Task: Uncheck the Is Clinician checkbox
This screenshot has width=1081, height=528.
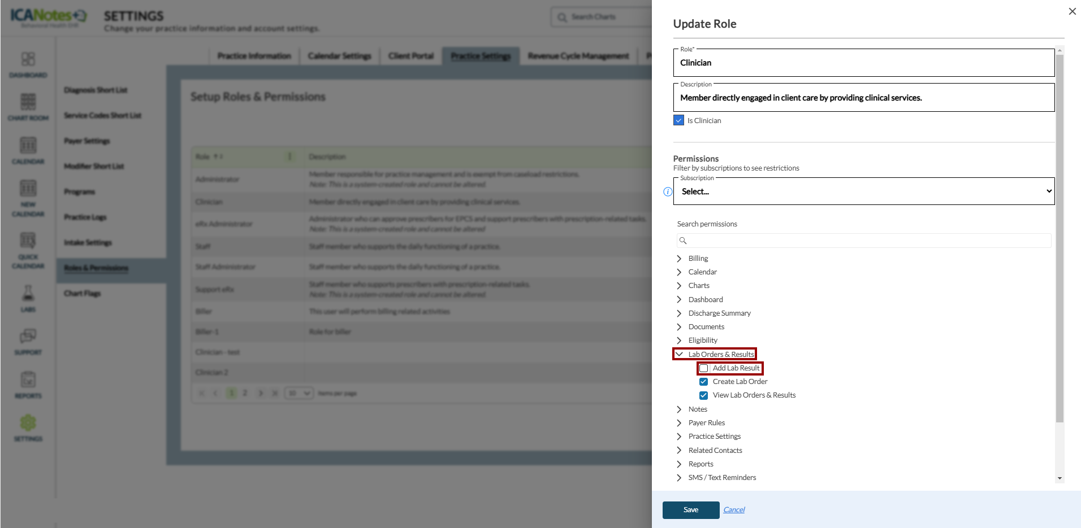Action: (x=679, y=120)
